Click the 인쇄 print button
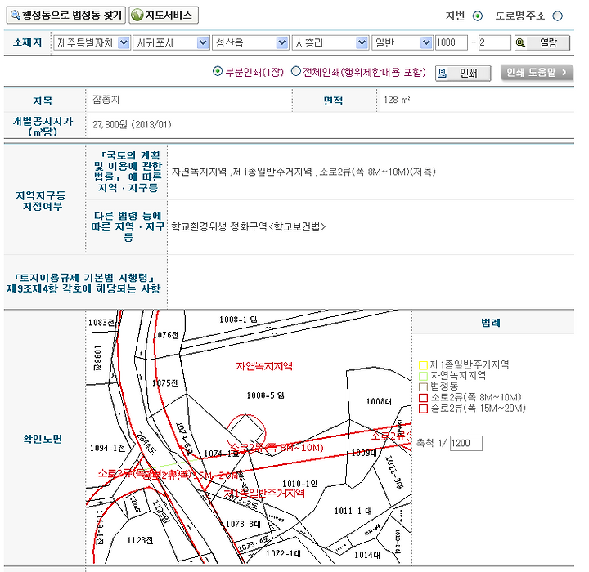589x572 pixels. (463, 73)
